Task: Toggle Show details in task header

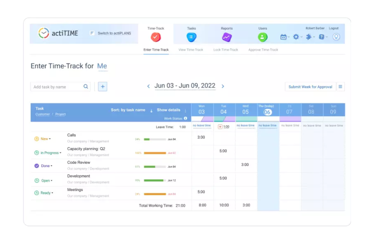Action: 169,110
